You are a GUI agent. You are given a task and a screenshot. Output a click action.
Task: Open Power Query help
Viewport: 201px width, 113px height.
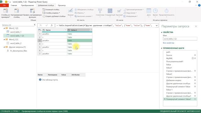199,5
